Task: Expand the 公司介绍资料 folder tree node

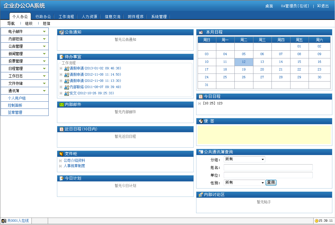Action: [61, 161]
